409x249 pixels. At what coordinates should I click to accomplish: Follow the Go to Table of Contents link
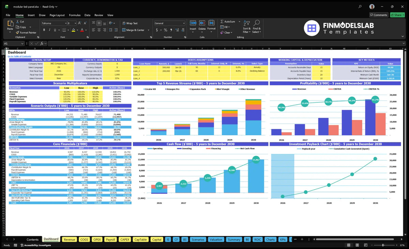(19, 56)
